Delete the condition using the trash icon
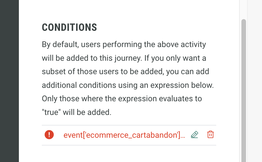Screen dimensions: 262x162 pyautogui.click(x=210, y=135)
